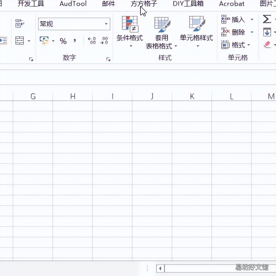
Task: Expand the merge cells dropdown arrow
Action: 29,41
